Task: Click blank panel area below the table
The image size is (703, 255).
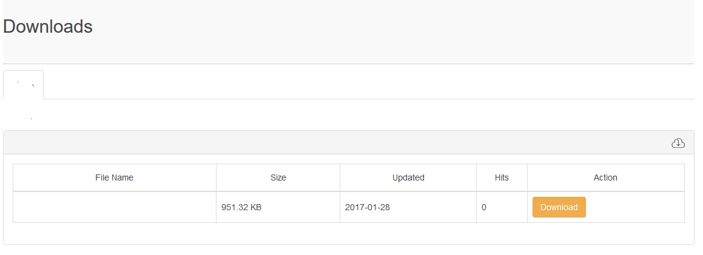Action: [x=349, y=233]
